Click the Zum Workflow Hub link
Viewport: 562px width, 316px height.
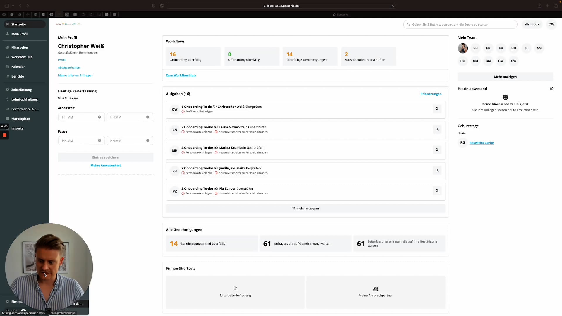[181, 75]
